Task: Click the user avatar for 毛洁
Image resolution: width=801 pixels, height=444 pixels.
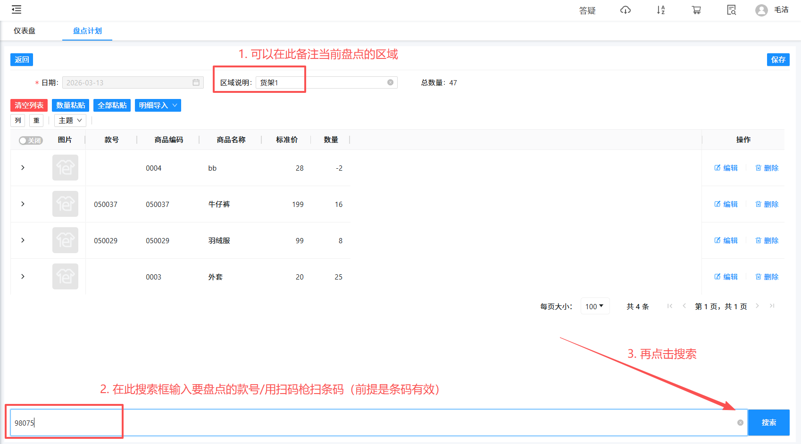Action: pyautogui.click(x=761, y=10)
